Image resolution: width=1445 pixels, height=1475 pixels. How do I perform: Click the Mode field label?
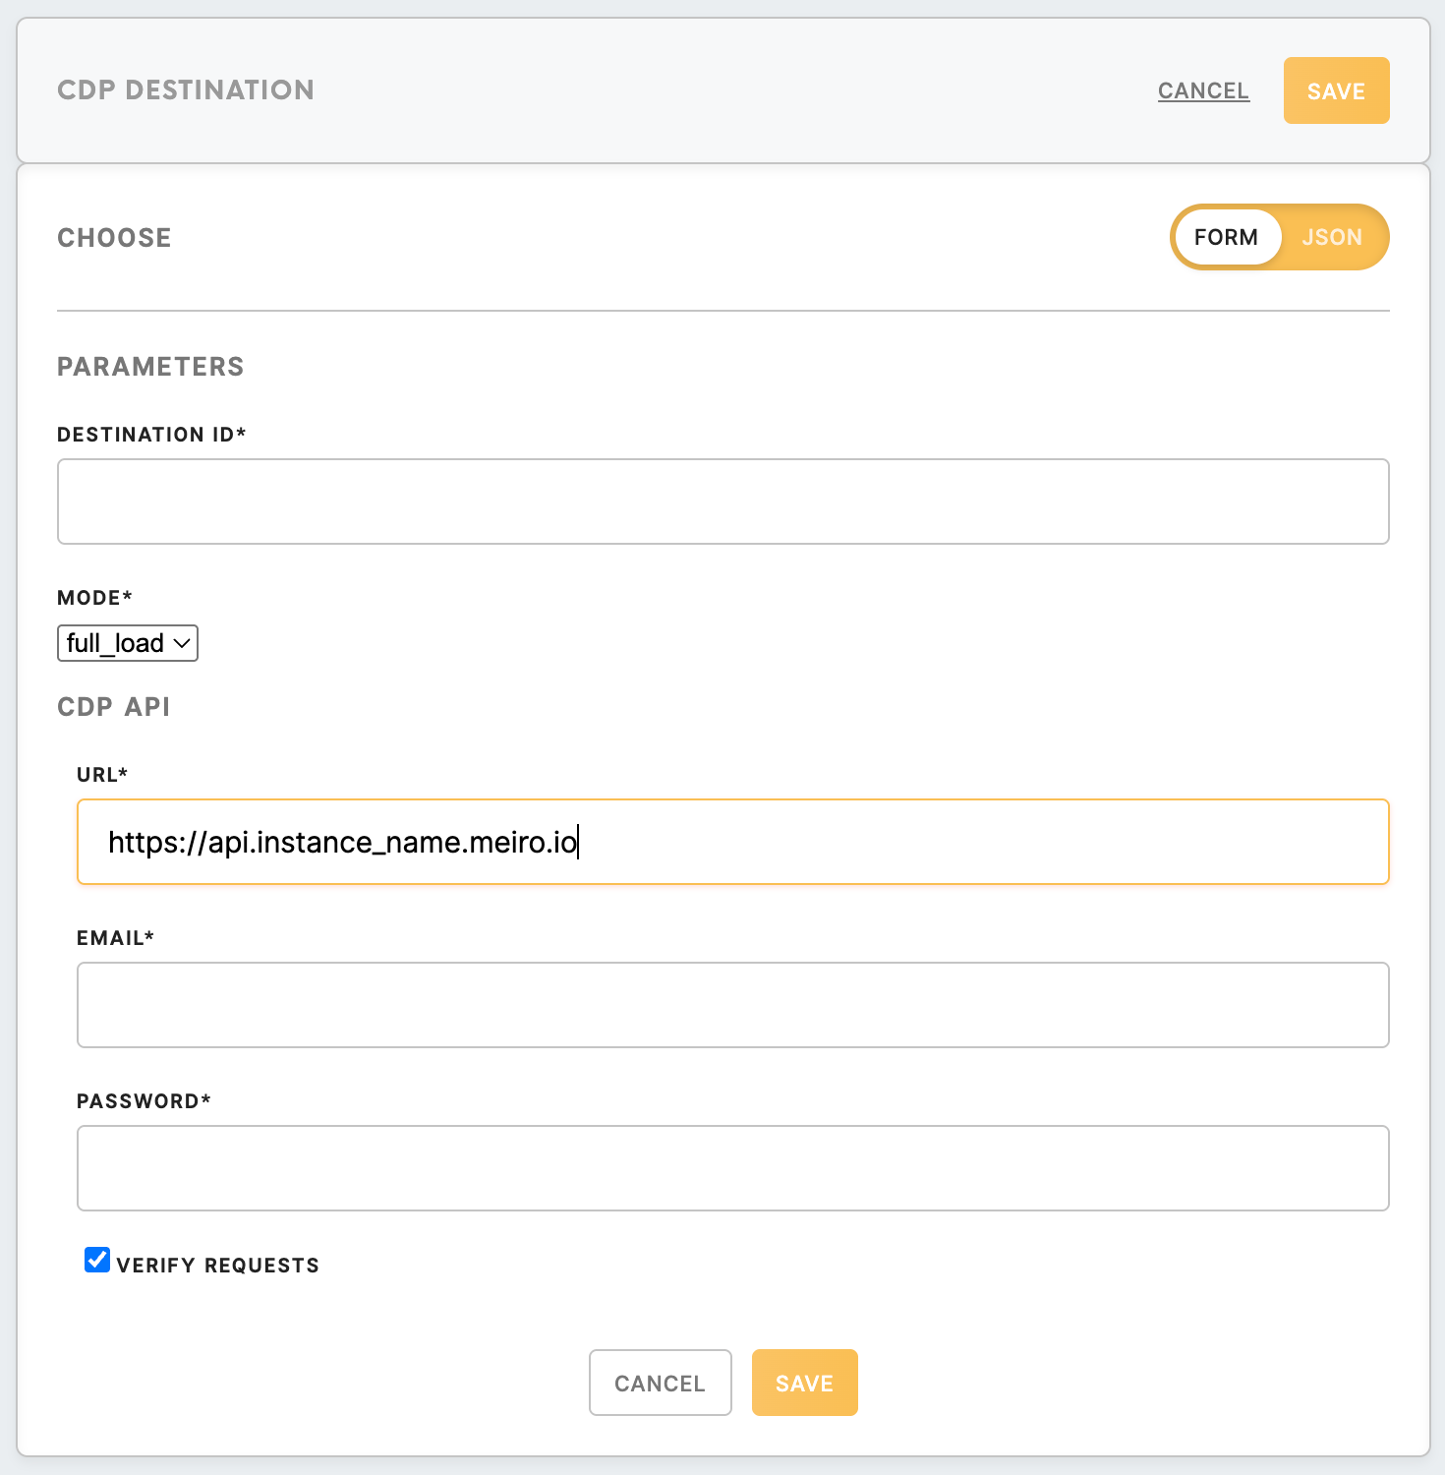[x=94, y=598]
